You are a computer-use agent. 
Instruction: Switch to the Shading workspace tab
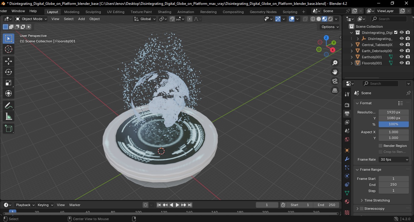(x=164, y=12)
